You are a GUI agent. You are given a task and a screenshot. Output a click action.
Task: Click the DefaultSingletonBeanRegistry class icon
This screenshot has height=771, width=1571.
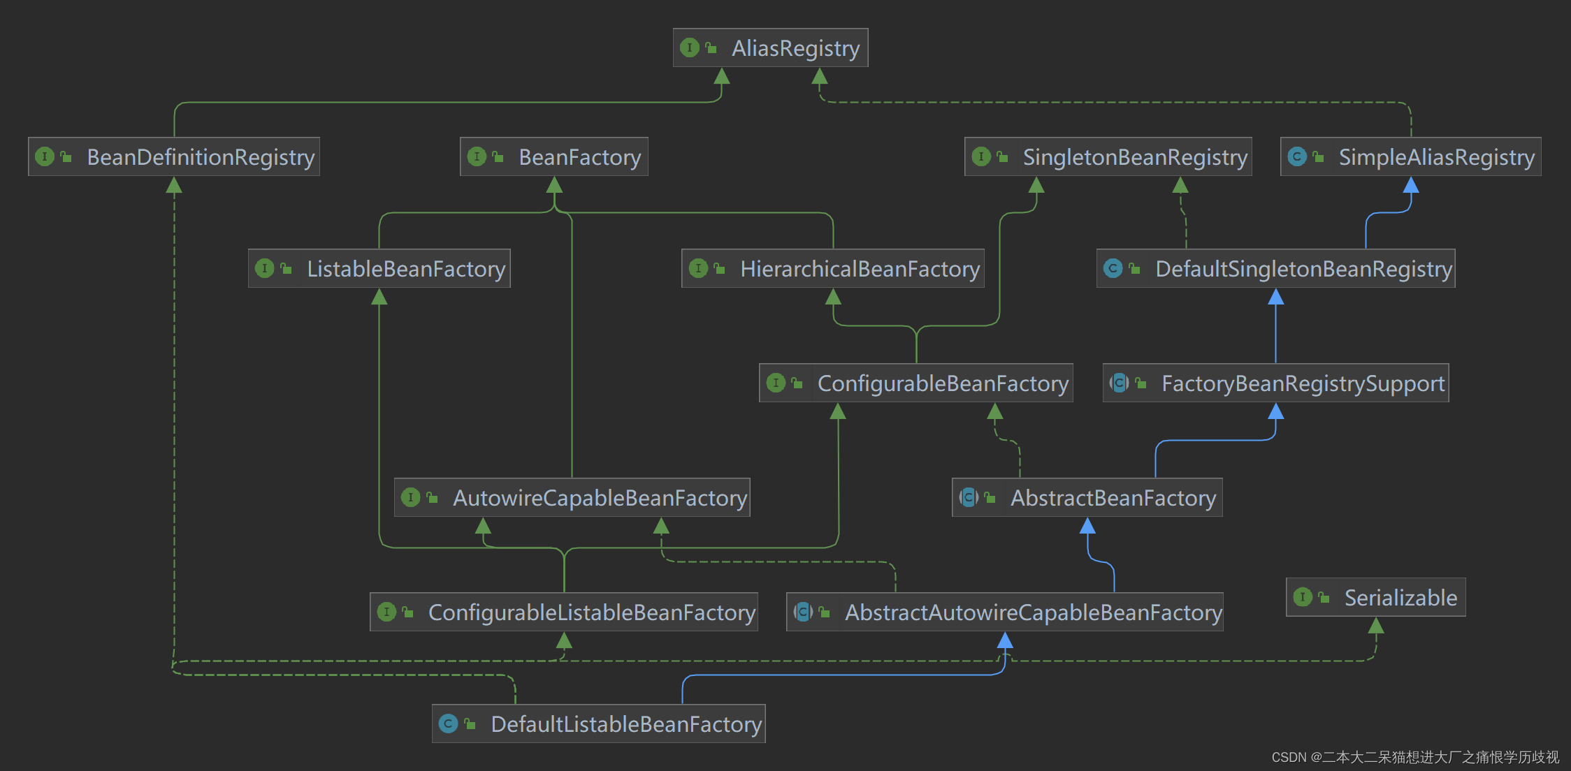click(1113, 268)
